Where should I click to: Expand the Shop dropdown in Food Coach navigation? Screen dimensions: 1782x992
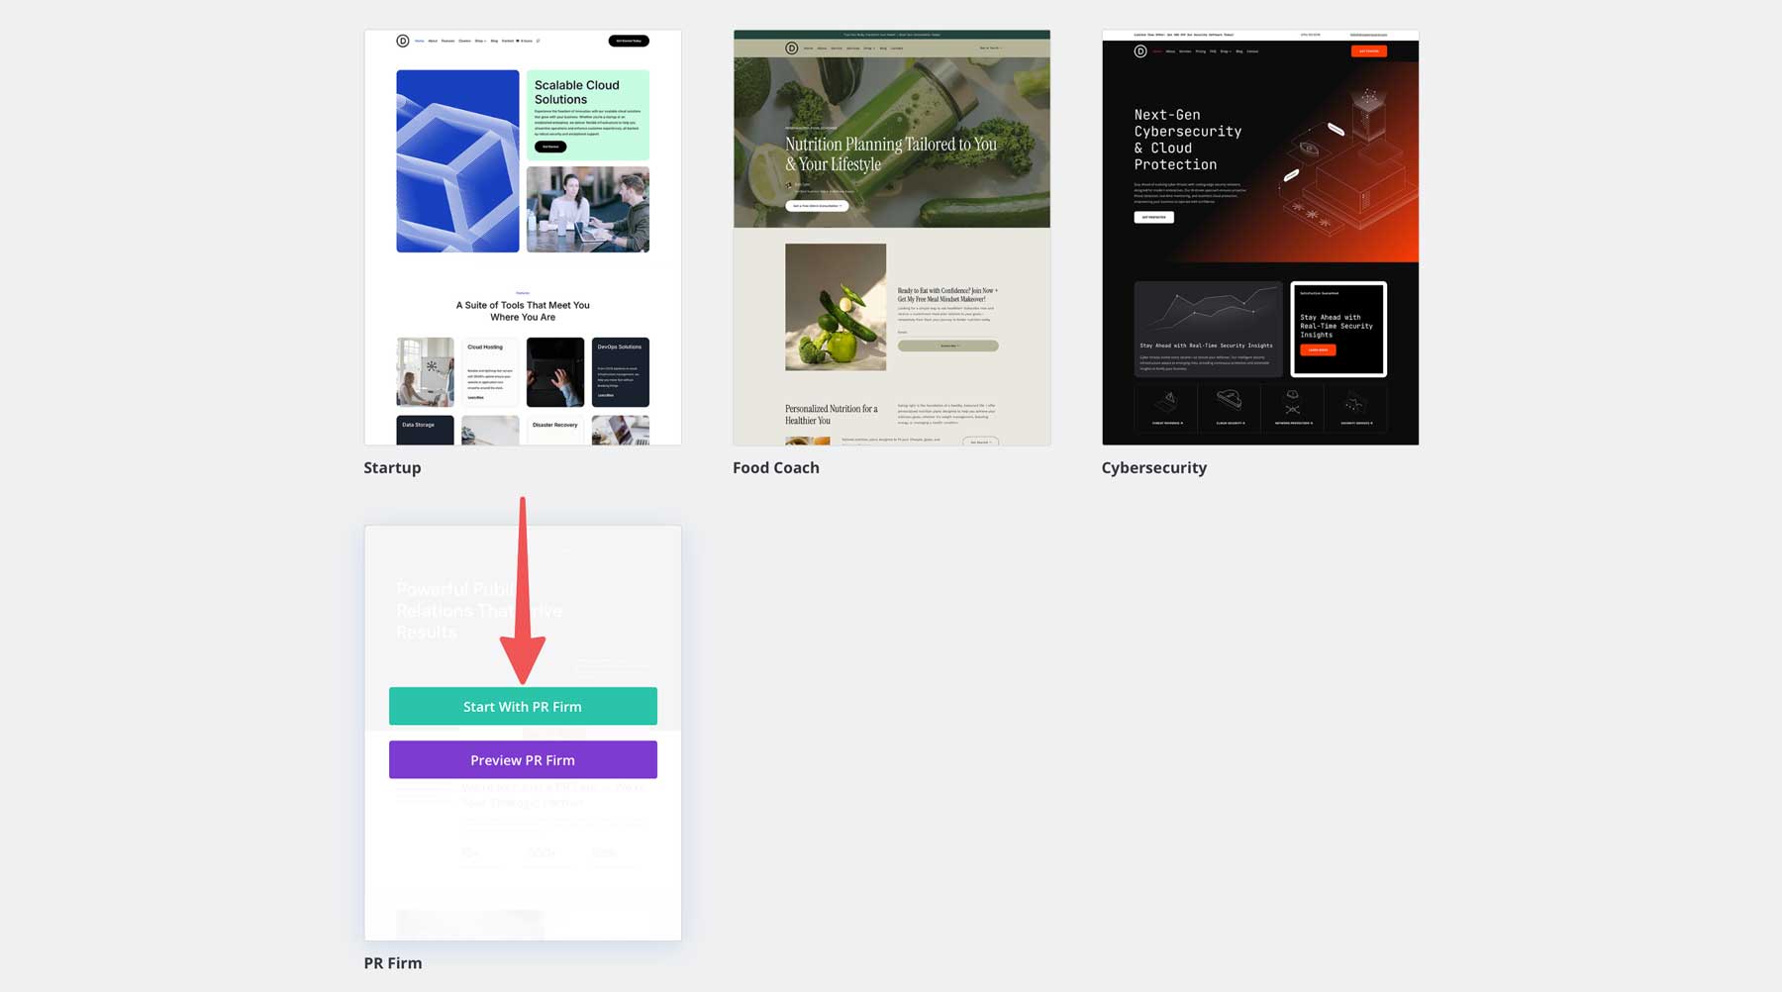tap(869, 48)
